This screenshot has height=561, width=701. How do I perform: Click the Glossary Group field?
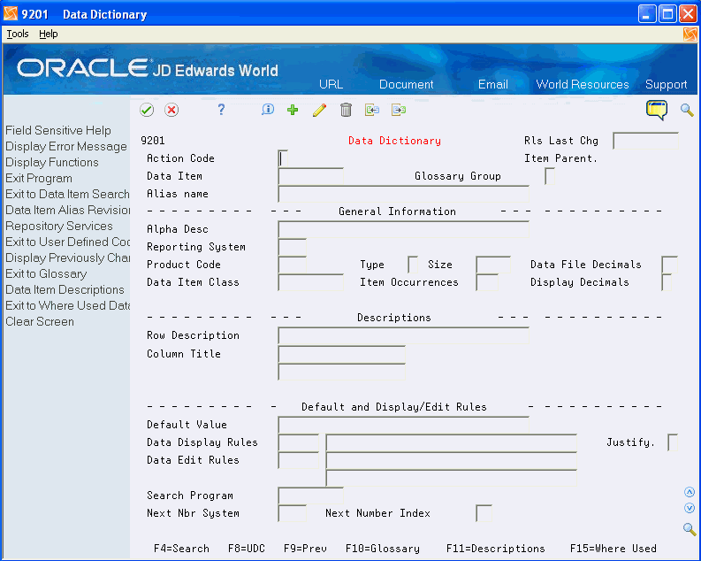click(x=550, y=176)
